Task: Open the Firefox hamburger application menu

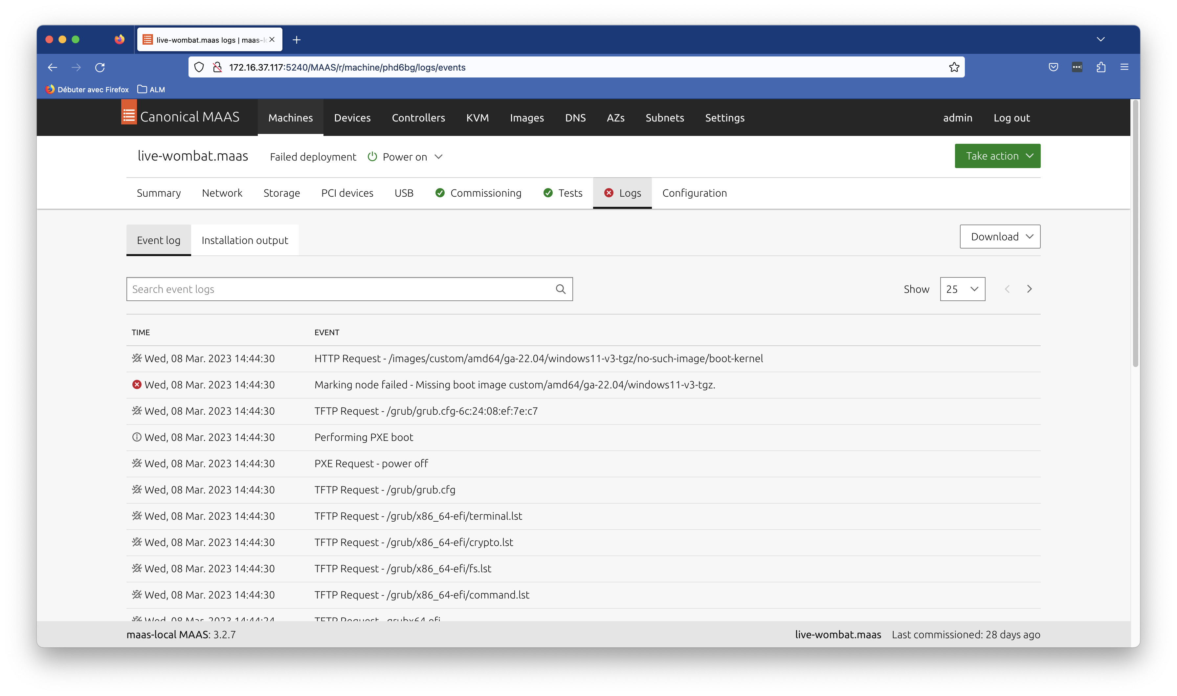Action: pyautogui.click(x=1124, y=68)
